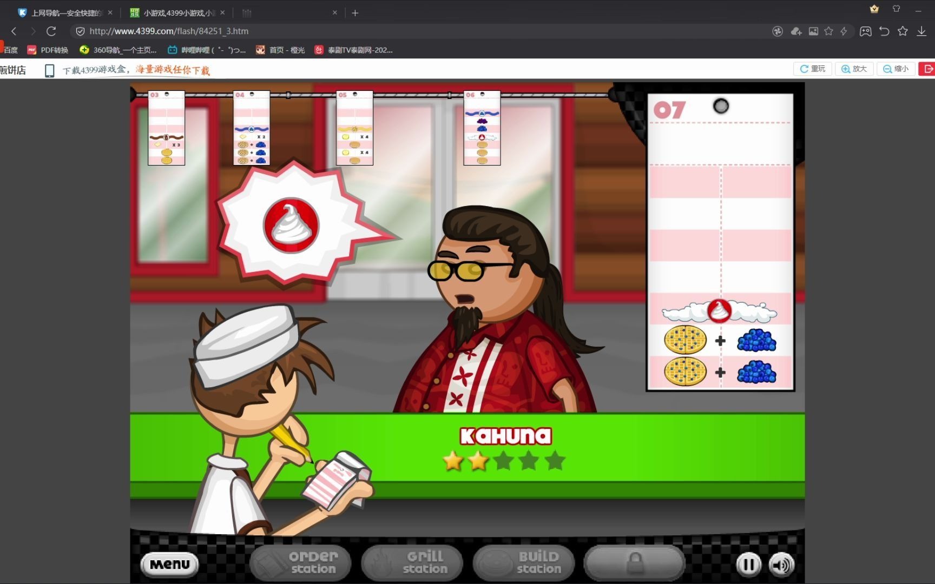Select order ticket 06 on the line
Image resolution: width=935 pixels, height=584 pixels.
click(x=482, y=128)
